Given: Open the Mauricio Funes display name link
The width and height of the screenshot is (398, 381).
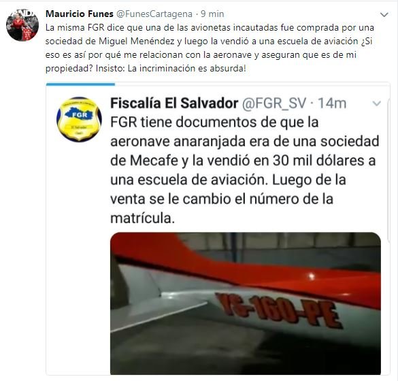Looking at the screenshot, I should pyautogui.click(x=80, y=14).
